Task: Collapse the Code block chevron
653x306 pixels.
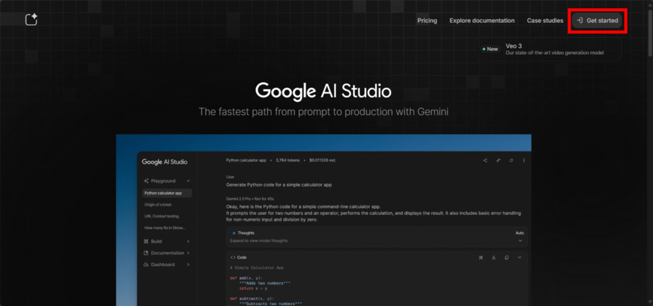Action: 519,258
